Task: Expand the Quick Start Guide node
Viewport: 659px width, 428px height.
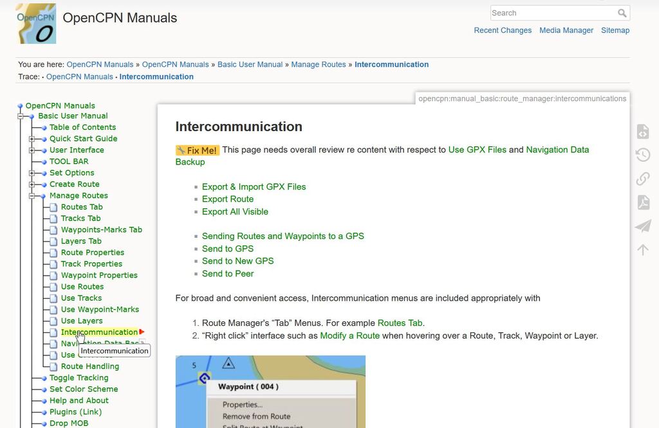Action: click(32, 139)
